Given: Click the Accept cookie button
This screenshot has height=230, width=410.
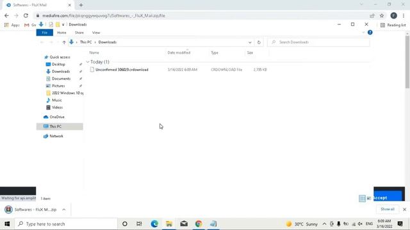Looking at the screenshot, I should (x=388, y=197).
